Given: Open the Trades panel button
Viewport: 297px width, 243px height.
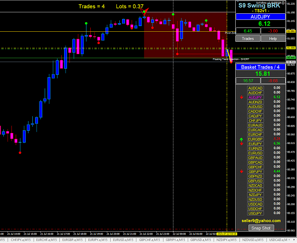Looking at the screenshot, I should (x=248, y=38).
